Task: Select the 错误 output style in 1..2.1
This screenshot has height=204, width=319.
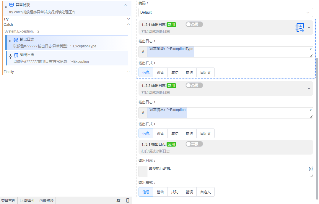Action: (189, 72)
